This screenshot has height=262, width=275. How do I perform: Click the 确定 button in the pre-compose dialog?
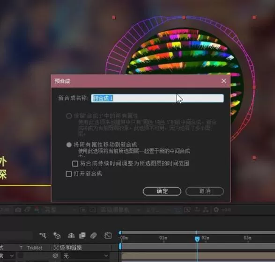point(162,191)
